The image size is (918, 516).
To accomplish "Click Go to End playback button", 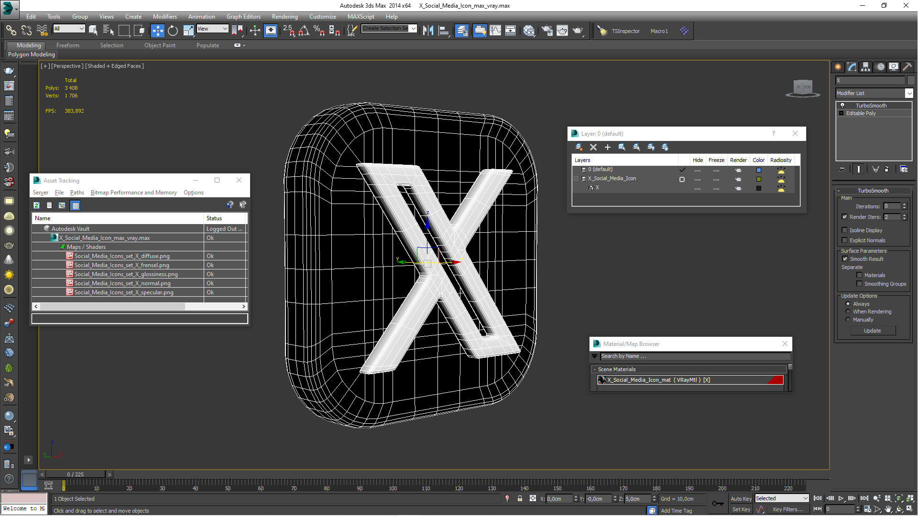I will 864,498.
